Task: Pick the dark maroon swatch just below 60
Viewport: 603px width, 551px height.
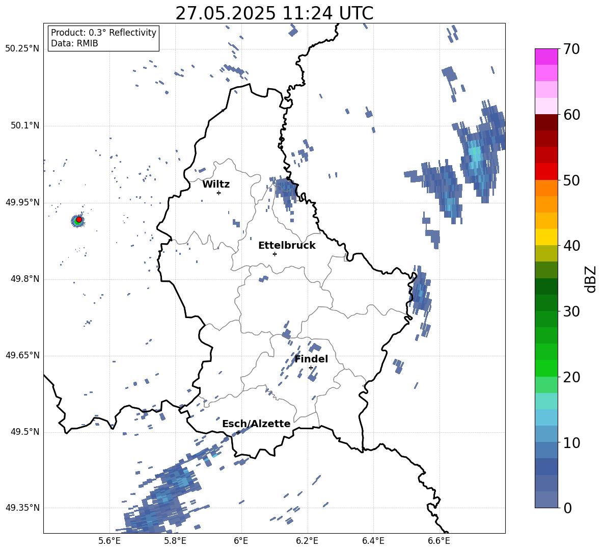Action: click(x=546, y=122)
